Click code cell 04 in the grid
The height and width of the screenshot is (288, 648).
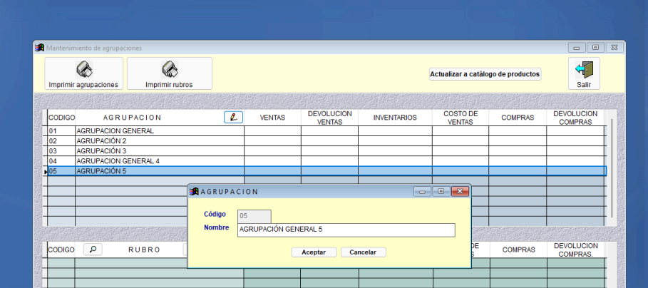(x=61, y=160)
